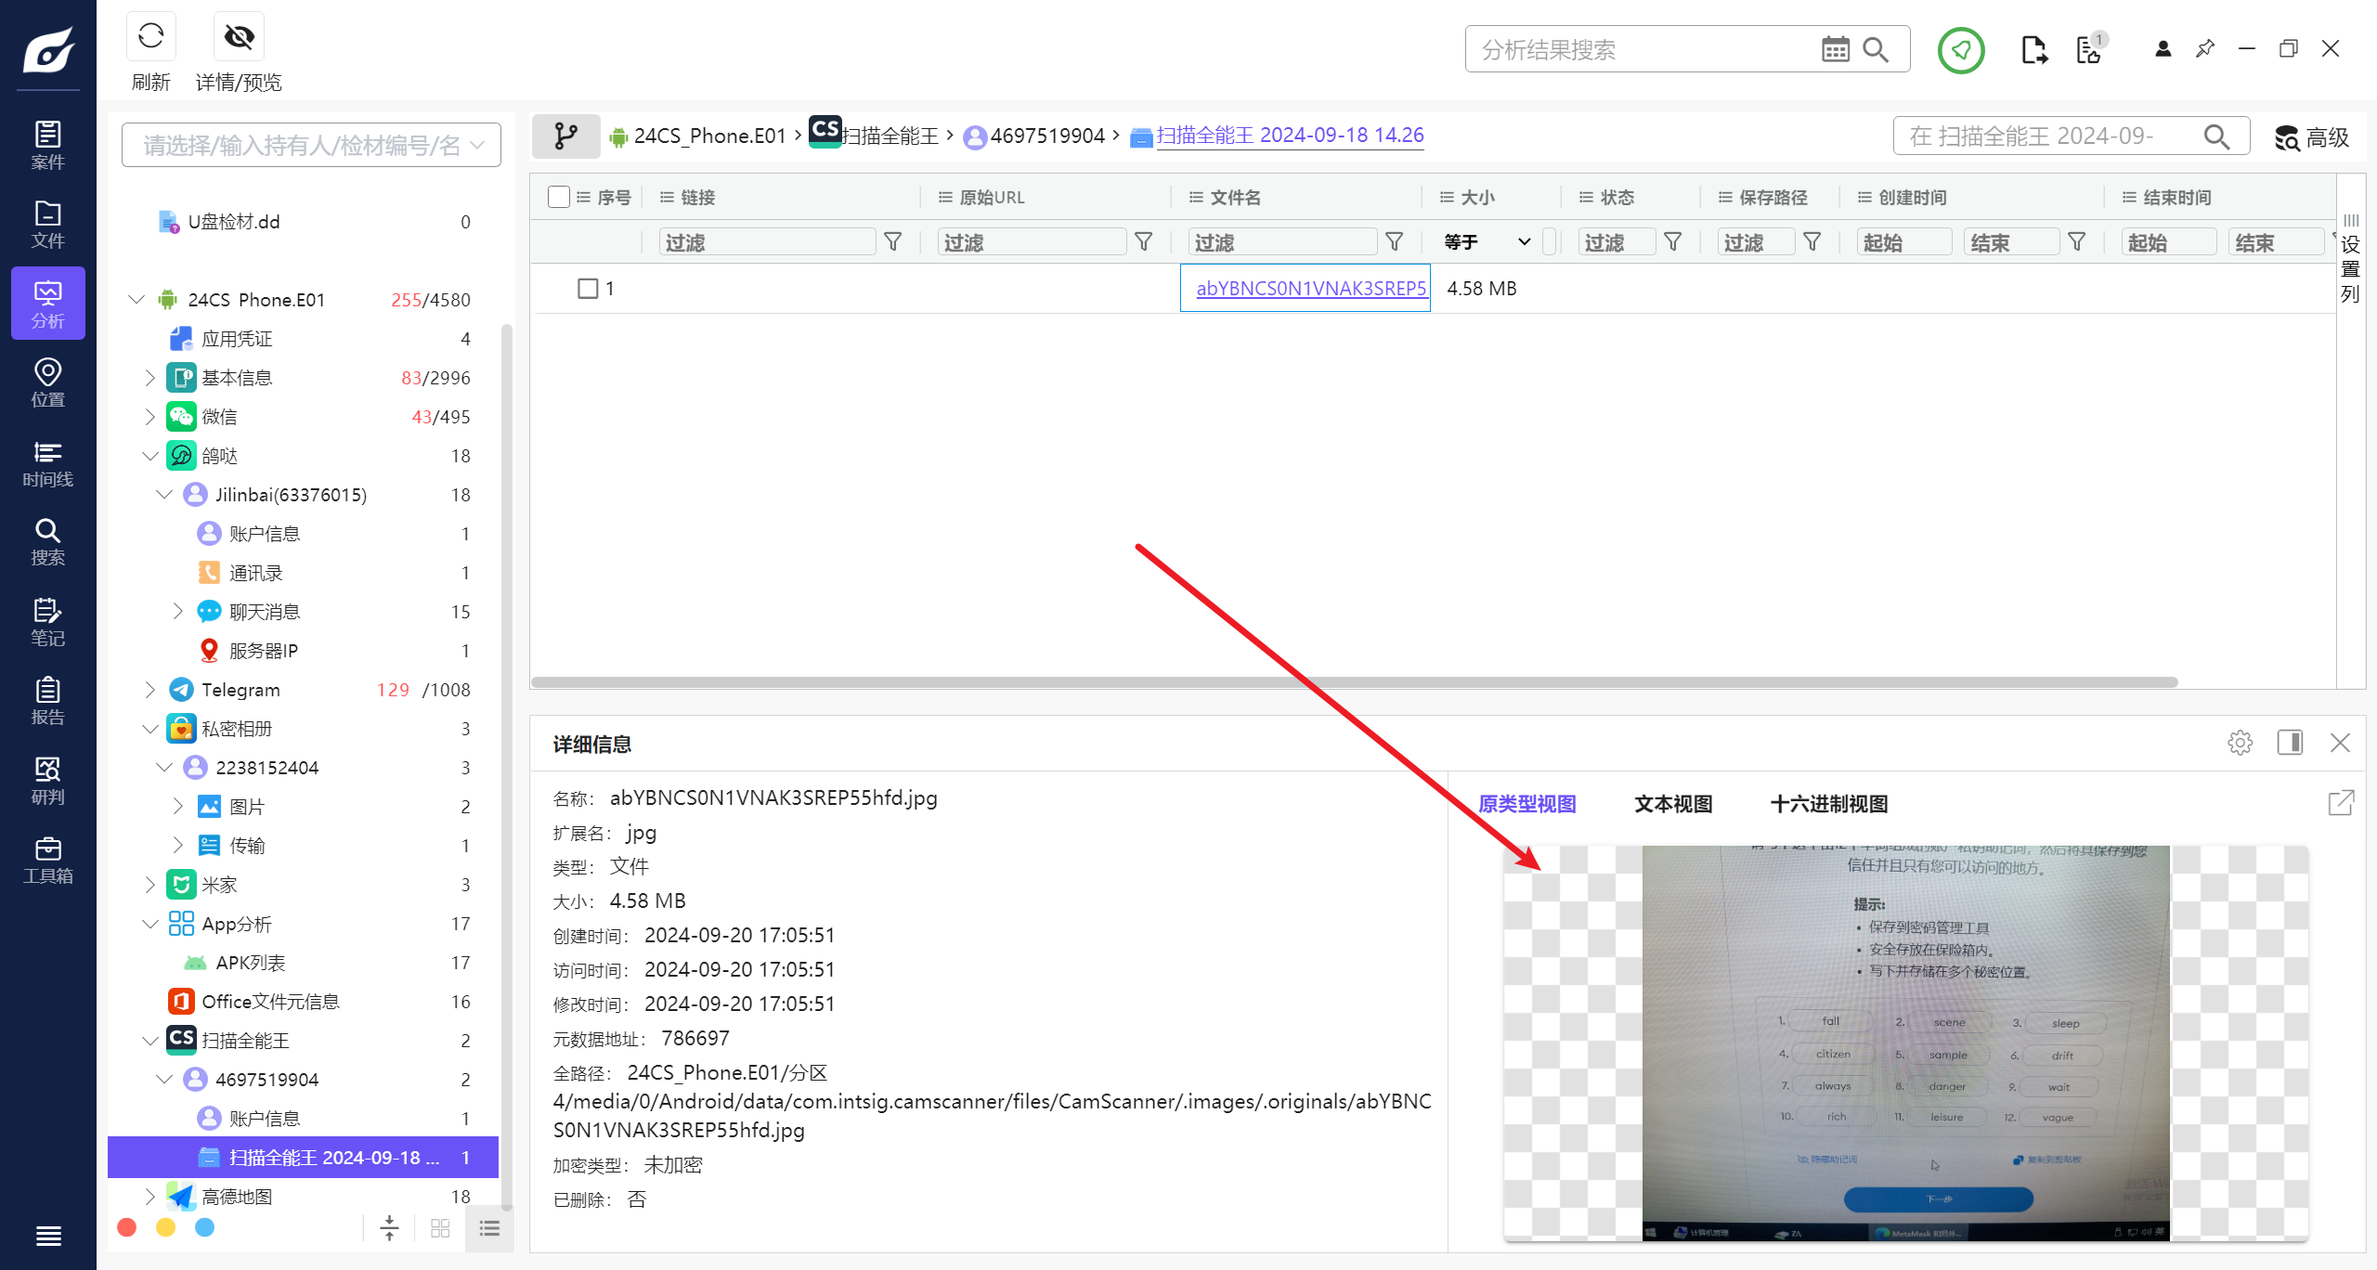The height and width of the screenshot is (1270, 2377).
Task: Click the Refresh (刷新) icon
Action: tap(150, 37)
